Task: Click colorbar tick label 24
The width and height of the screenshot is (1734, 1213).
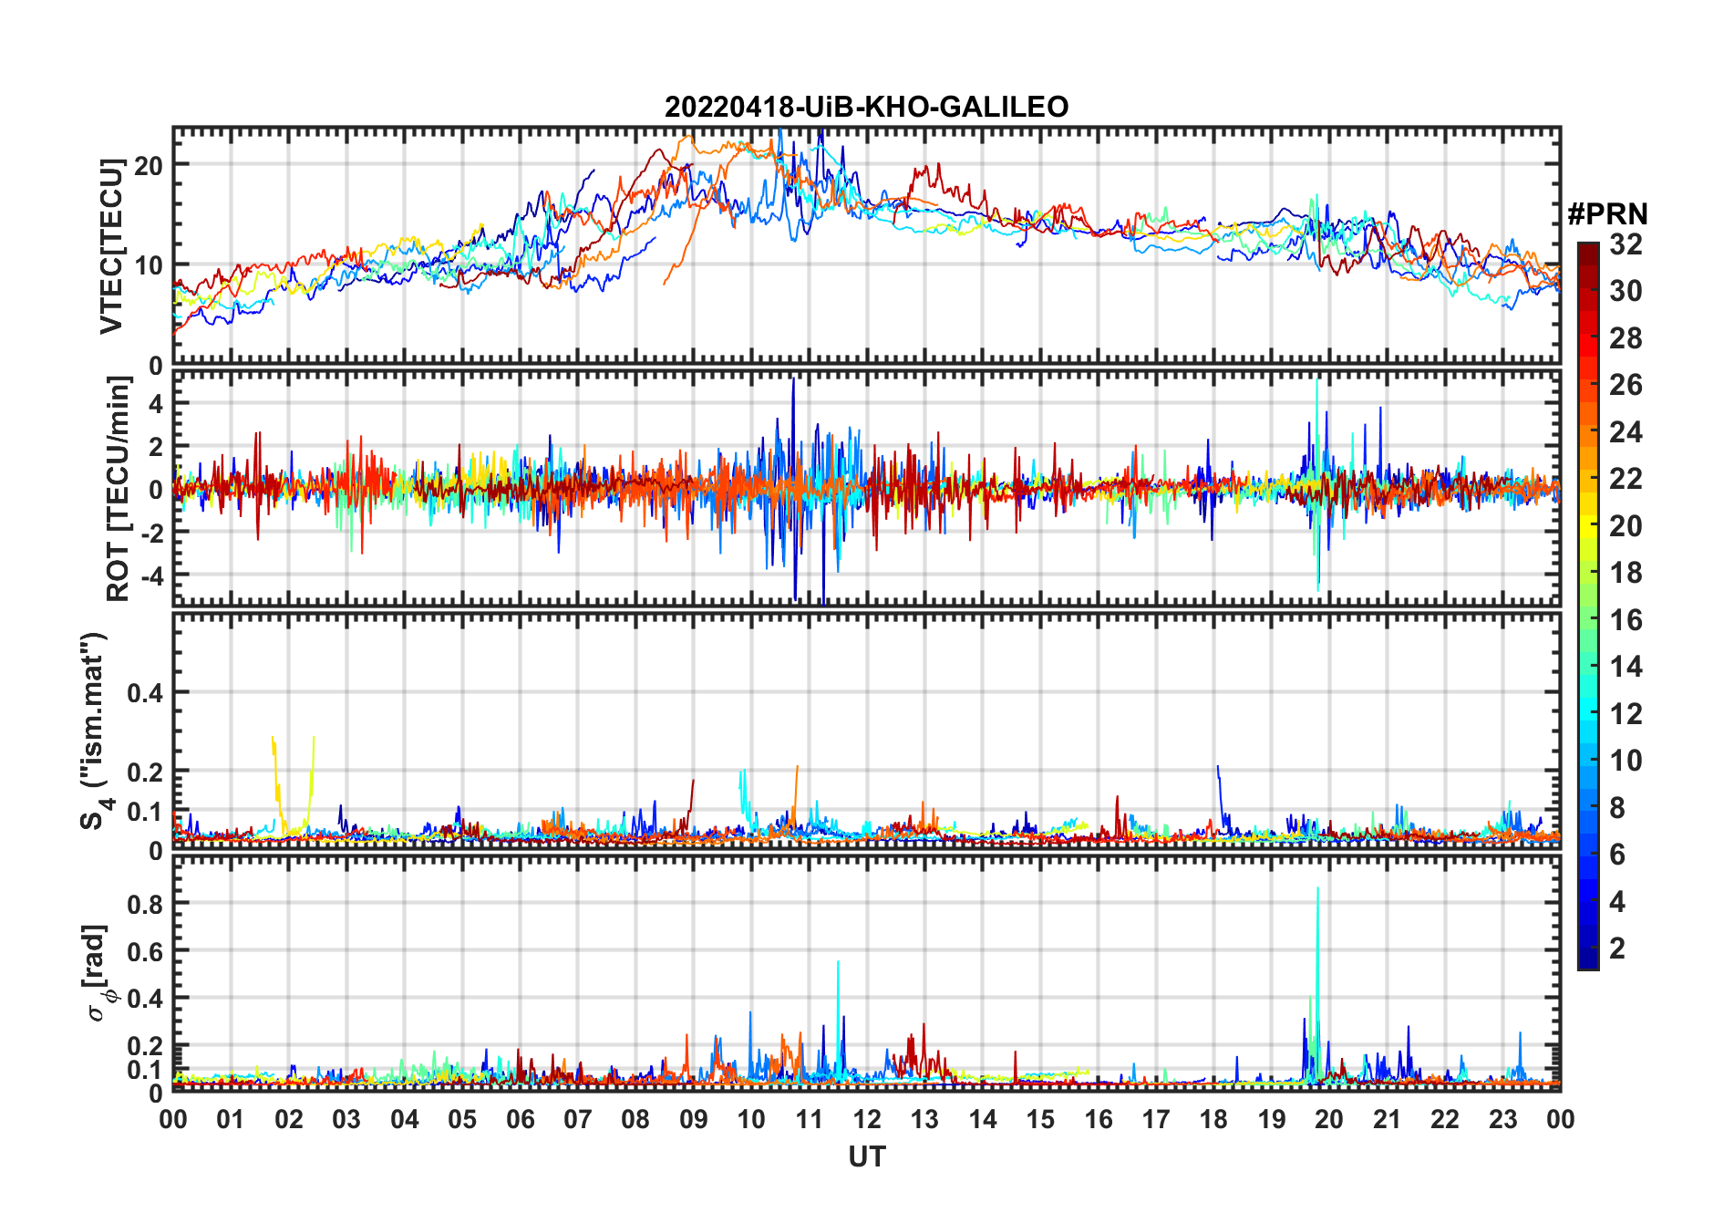Action: (x=1626, y=432)
